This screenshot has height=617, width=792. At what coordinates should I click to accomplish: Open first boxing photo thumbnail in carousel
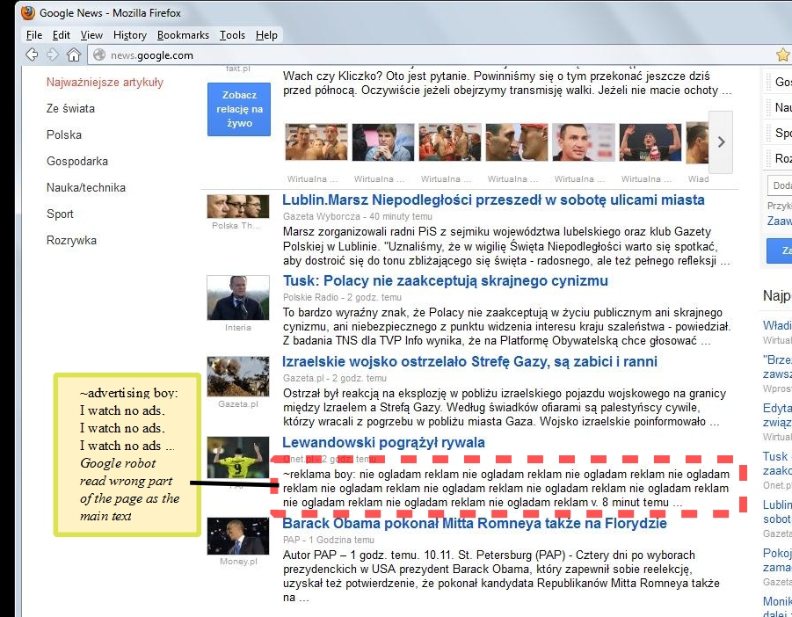pos(316,142)
